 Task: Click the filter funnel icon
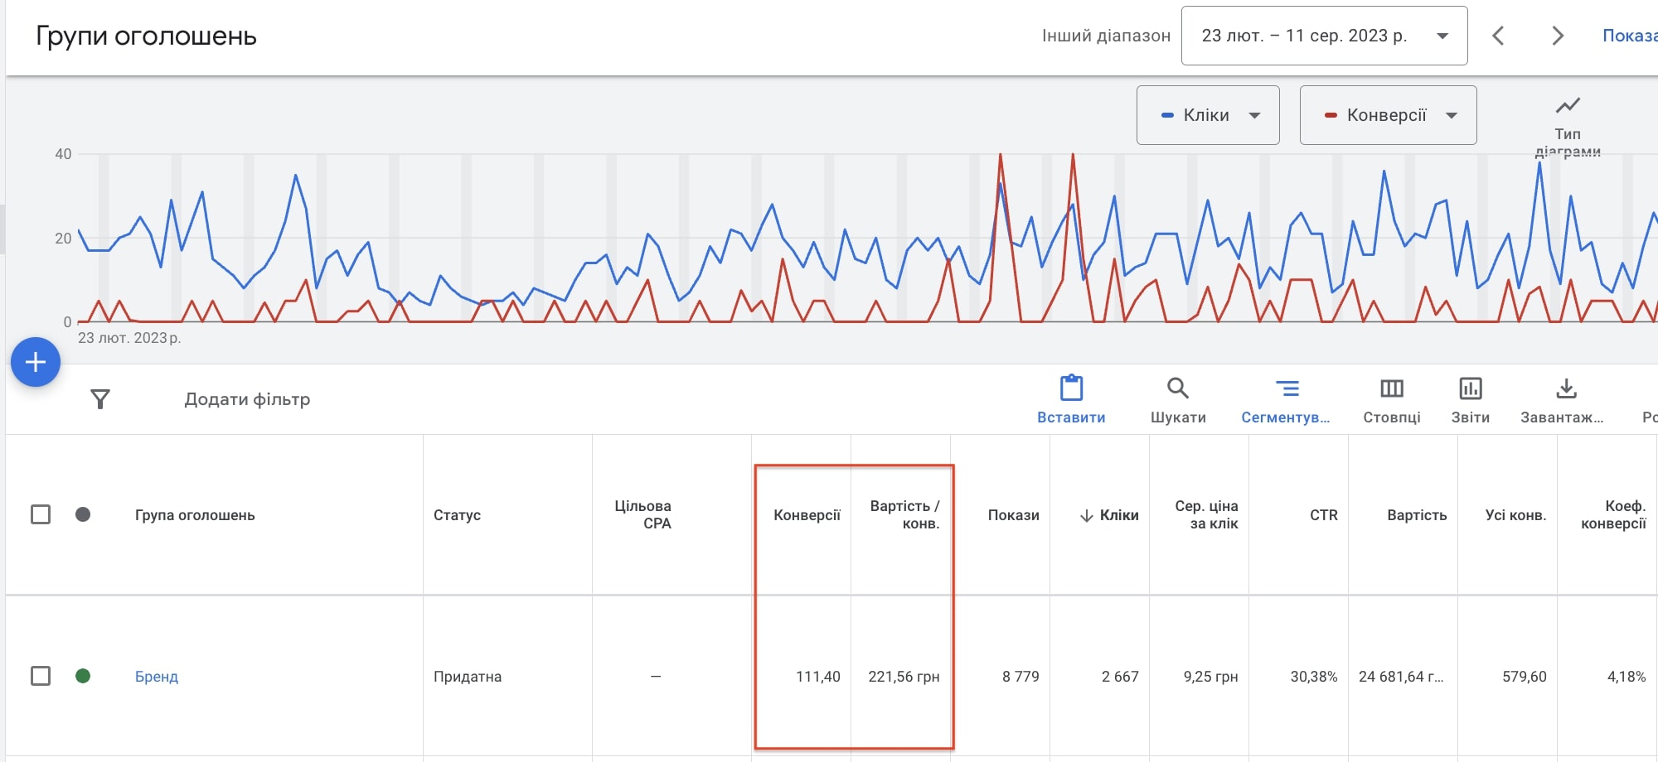click(99, 399)
